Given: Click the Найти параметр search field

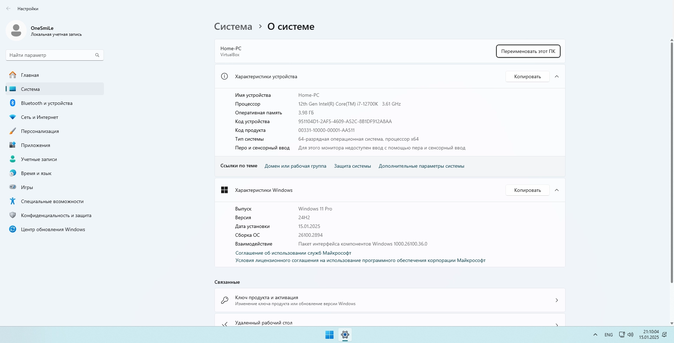Looking at the screenshot, I should [55, 55].
